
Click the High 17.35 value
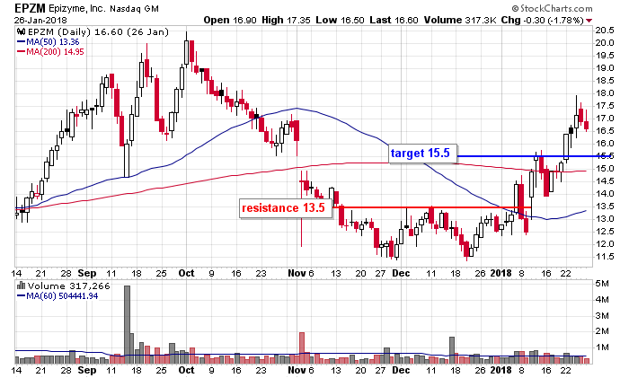pos(286,20)
